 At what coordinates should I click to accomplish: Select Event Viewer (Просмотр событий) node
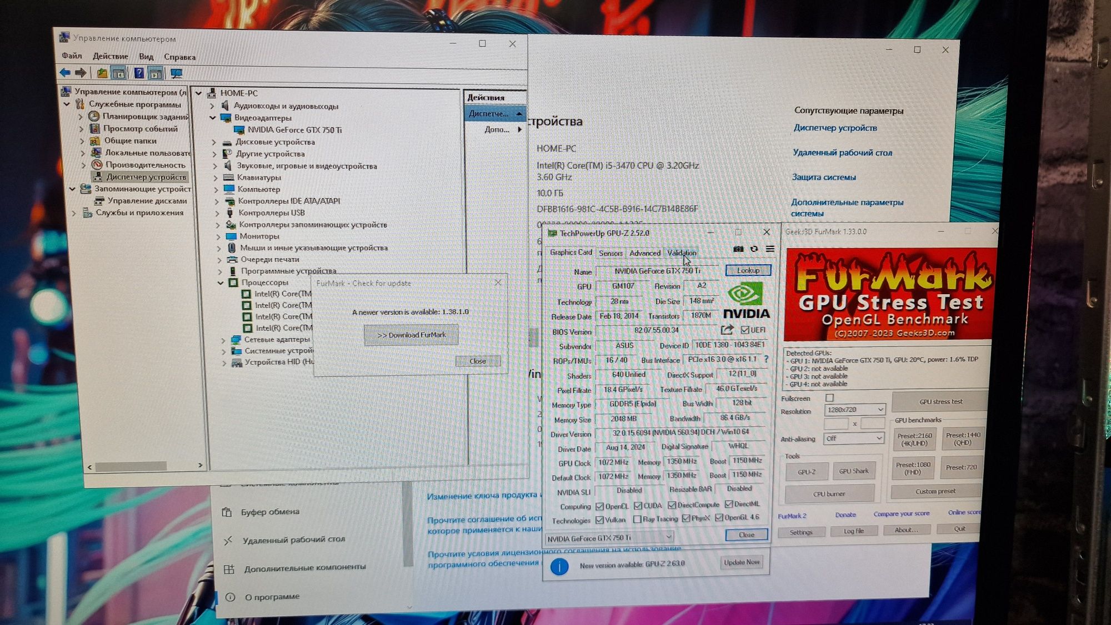click(x=141, y=128)
